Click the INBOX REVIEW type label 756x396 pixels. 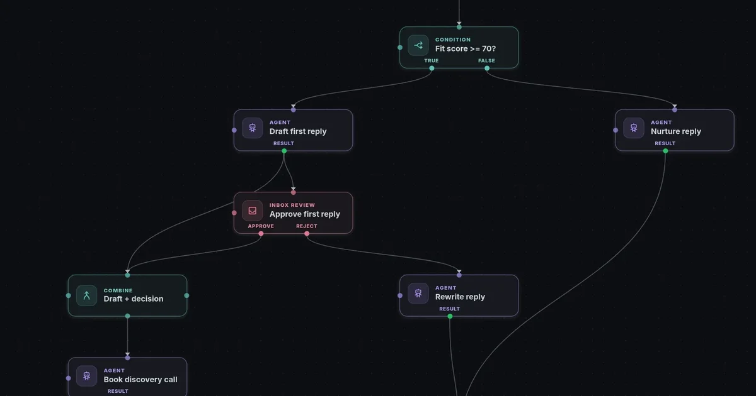292,205
